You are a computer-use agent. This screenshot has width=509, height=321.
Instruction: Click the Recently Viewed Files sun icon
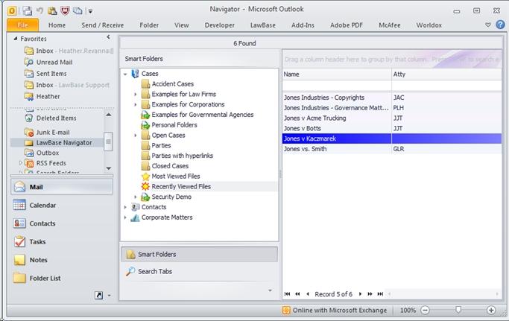tap(145, 186)
